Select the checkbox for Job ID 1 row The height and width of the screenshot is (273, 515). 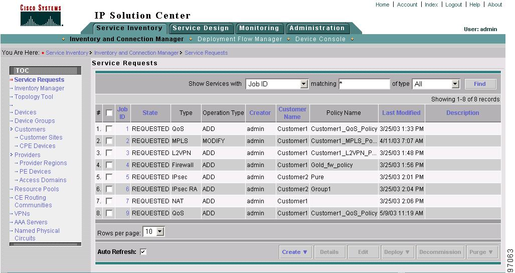109,129
